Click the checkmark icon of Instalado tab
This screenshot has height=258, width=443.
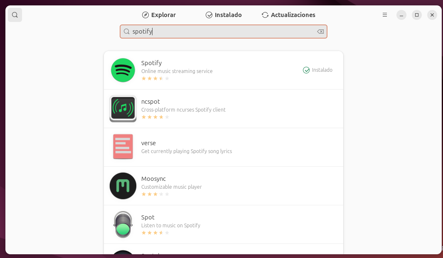pos(209,15)
